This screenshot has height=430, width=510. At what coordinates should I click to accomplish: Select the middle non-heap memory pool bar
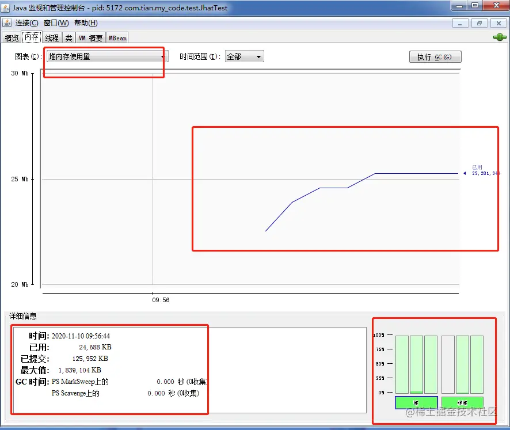pyautogui.click(x=462, y=364)
